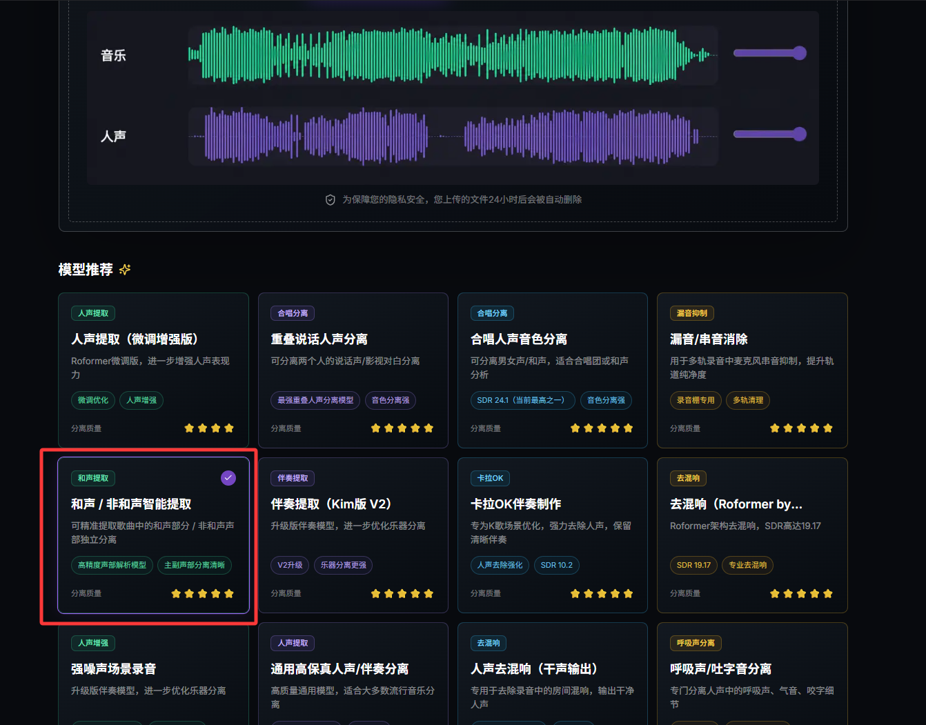Viewport: 926px width, 725px height.
Task: Click star rating on 卡拉OK伴奏制作 card
Action: (602, 593)
